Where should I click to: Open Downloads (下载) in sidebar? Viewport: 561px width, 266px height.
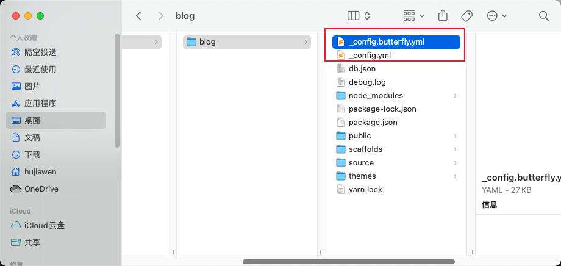[x=56, y=155]
